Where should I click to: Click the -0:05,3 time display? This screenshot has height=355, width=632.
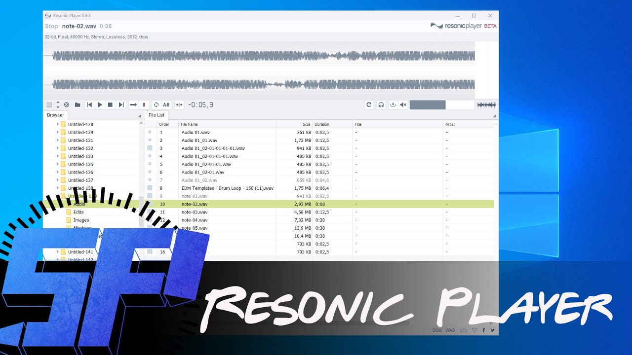pos(200,105)
